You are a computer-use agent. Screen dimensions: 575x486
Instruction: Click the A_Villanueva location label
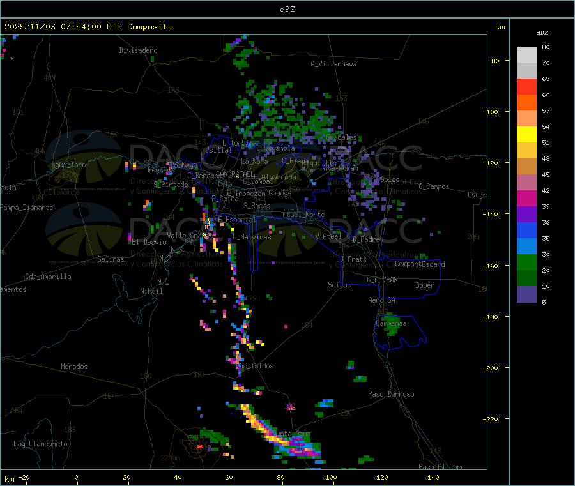(333, 64)
